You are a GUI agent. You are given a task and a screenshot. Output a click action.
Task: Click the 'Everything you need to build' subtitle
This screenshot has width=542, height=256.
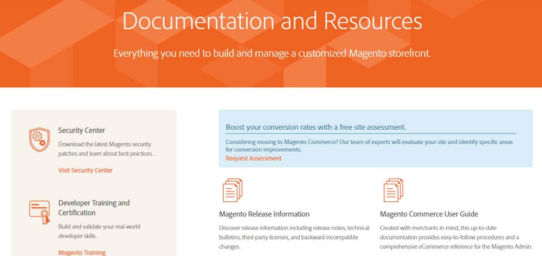(272, 54)
